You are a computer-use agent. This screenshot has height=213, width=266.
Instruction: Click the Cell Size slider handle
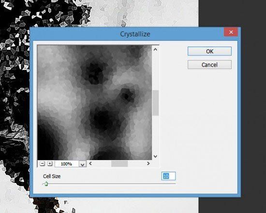click(x=46, y=184)
